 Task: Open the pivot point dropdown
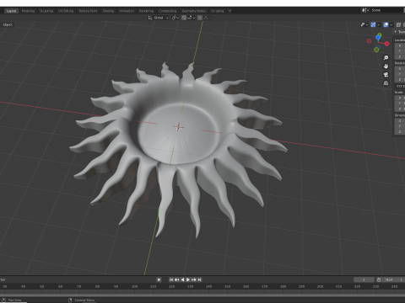[175, 18]
